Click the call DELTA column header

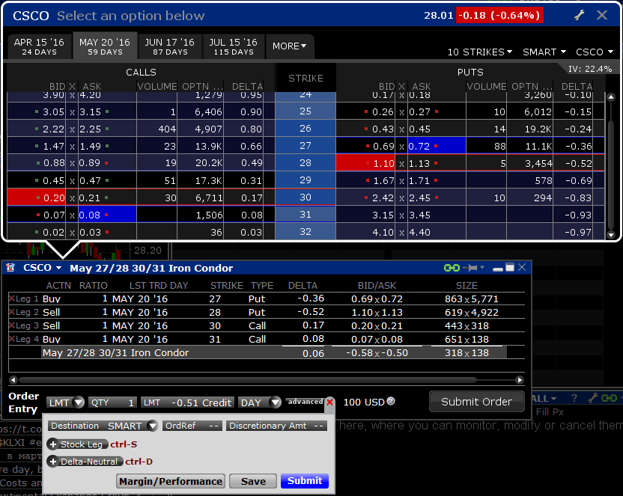click(247, 87)
